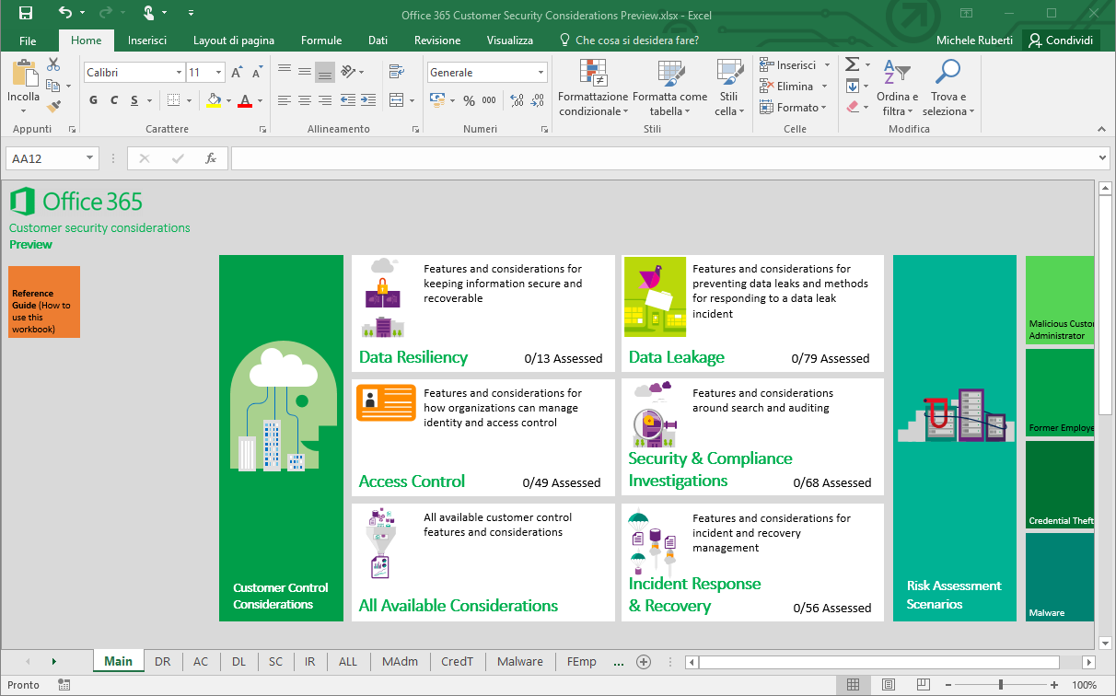1116x696 pixels.
Task: Open Formatta come tabella
Action: pos(669,88)
